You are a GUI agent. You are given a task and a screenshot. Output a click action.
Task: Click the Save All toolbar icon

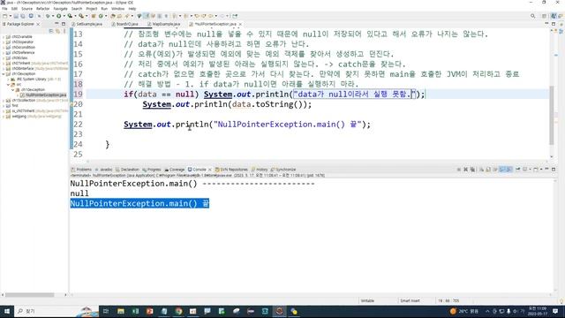click(x=22, y=16)
